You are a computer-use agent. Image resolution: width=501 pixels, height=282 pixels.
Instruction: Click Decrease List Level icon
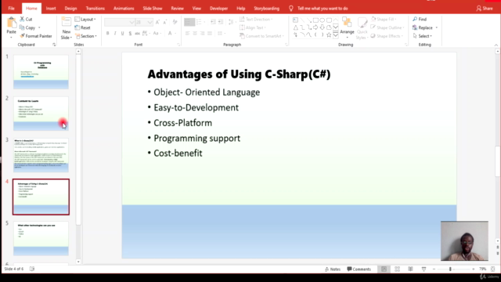[x=213, y=22]
